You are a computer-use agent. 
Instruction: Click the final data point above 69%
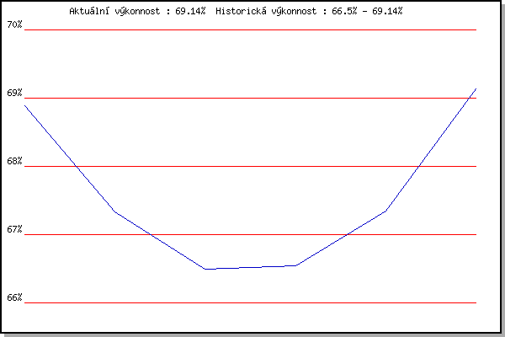476,88
